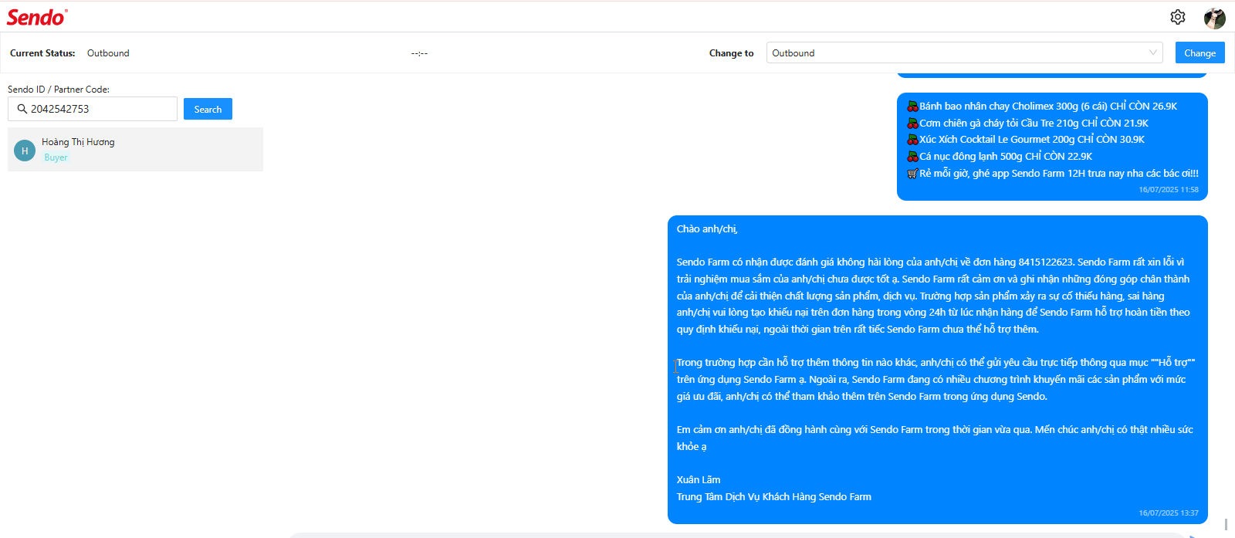Click the Sendo ID / Partner Code label
Screen dimensions: 1235x538
click(x=59, y=90)
